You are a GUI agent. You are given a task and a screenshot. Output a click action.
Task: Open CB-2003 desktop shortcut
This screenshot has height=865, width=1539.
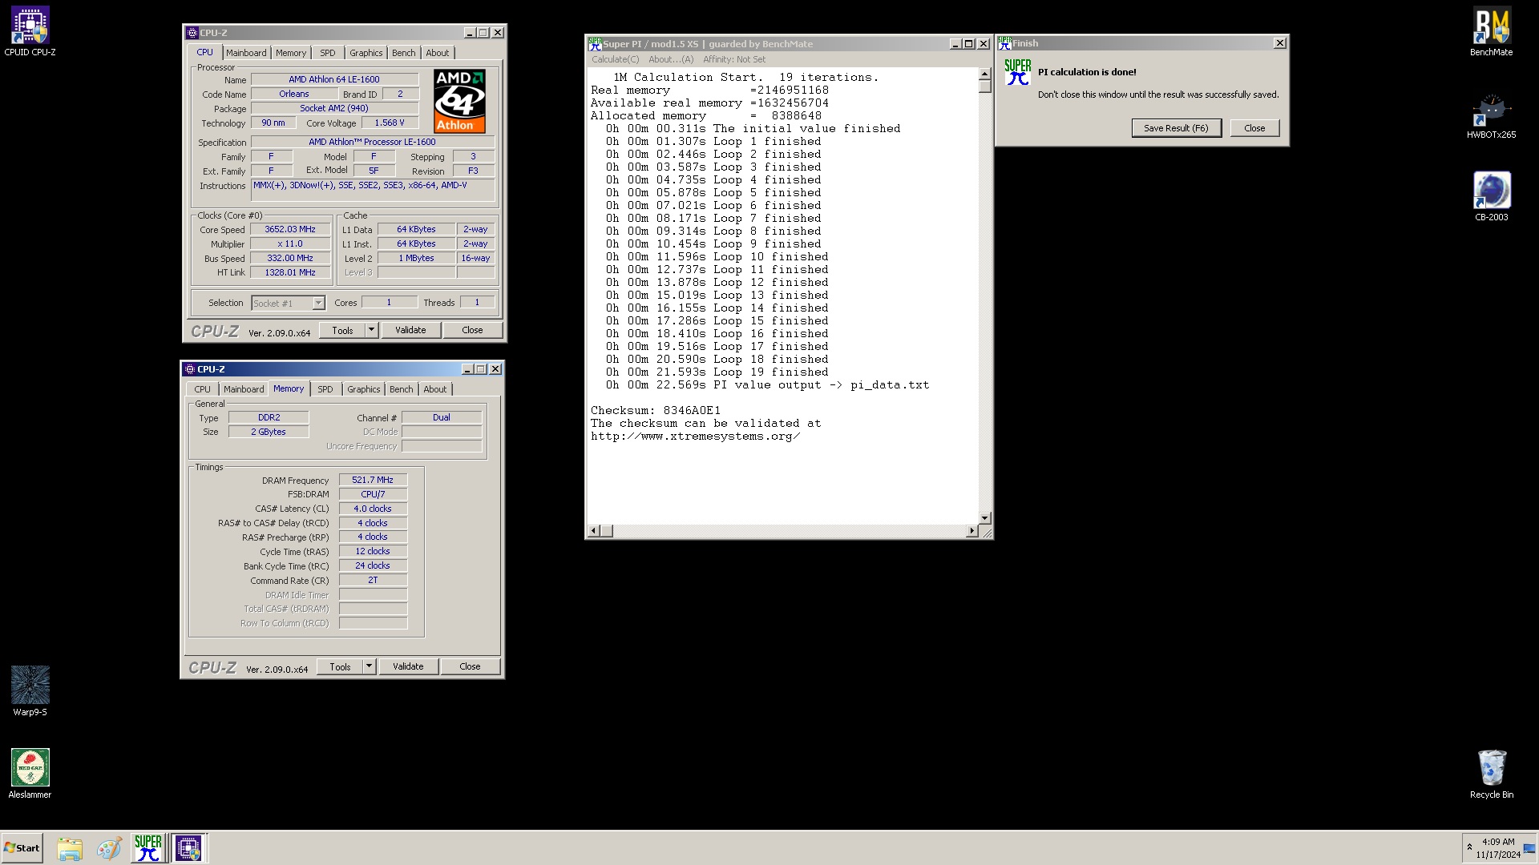point(1491,197)
